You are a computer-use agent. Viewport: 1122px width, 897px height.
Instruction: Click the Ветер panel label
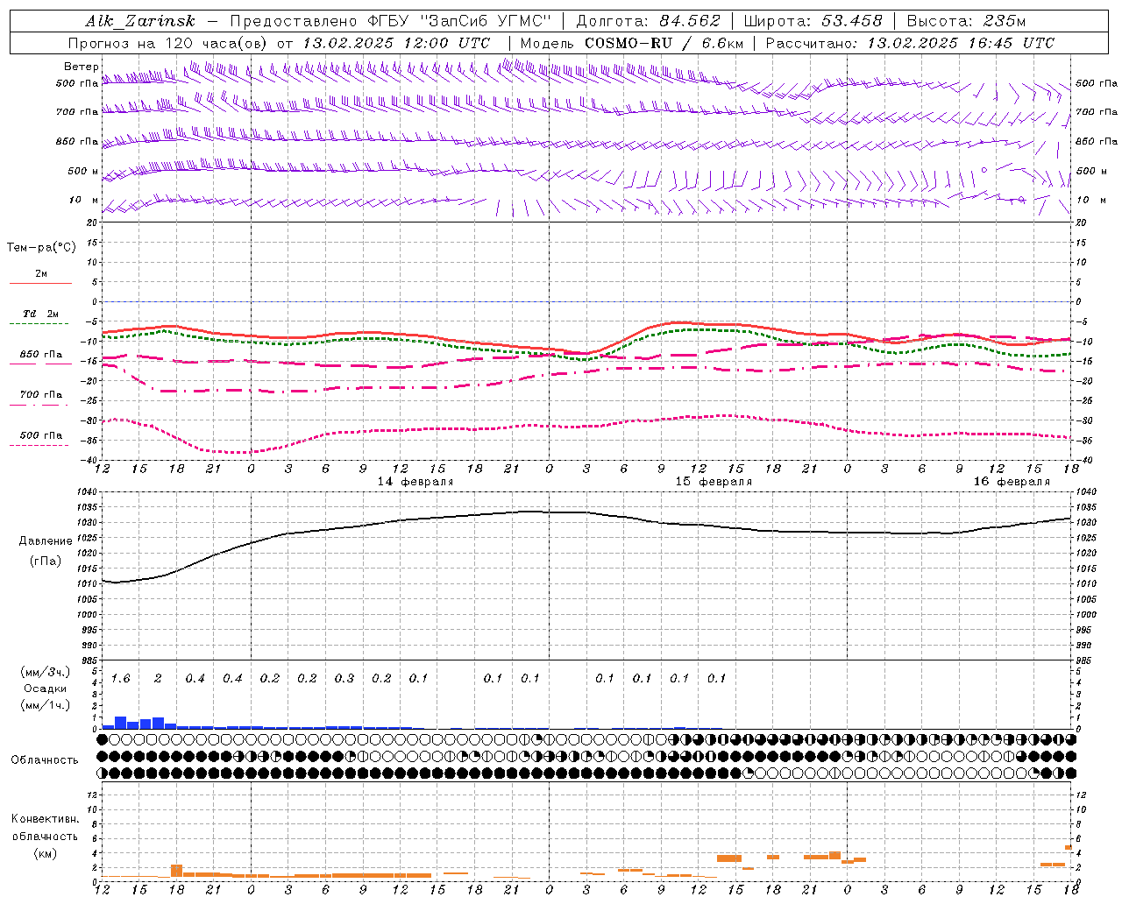point(81,67)
